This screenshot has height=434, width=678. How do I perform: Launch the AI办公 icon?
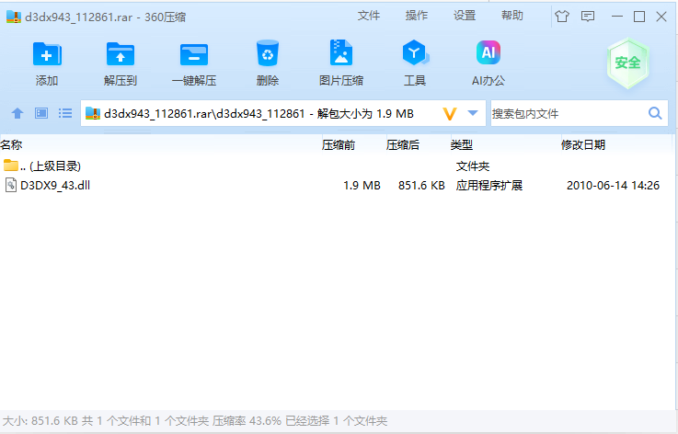click(x=488, y=52)
